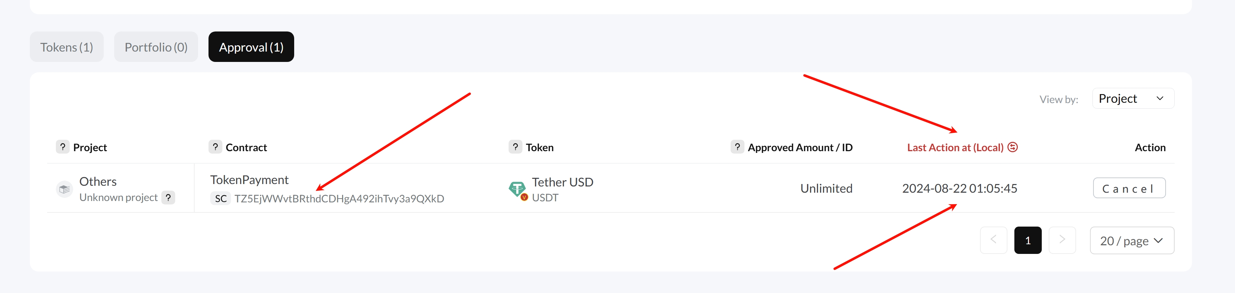The image size is (1235, 293).
Task: Select the Approval (1) tab
Action: 251,47
